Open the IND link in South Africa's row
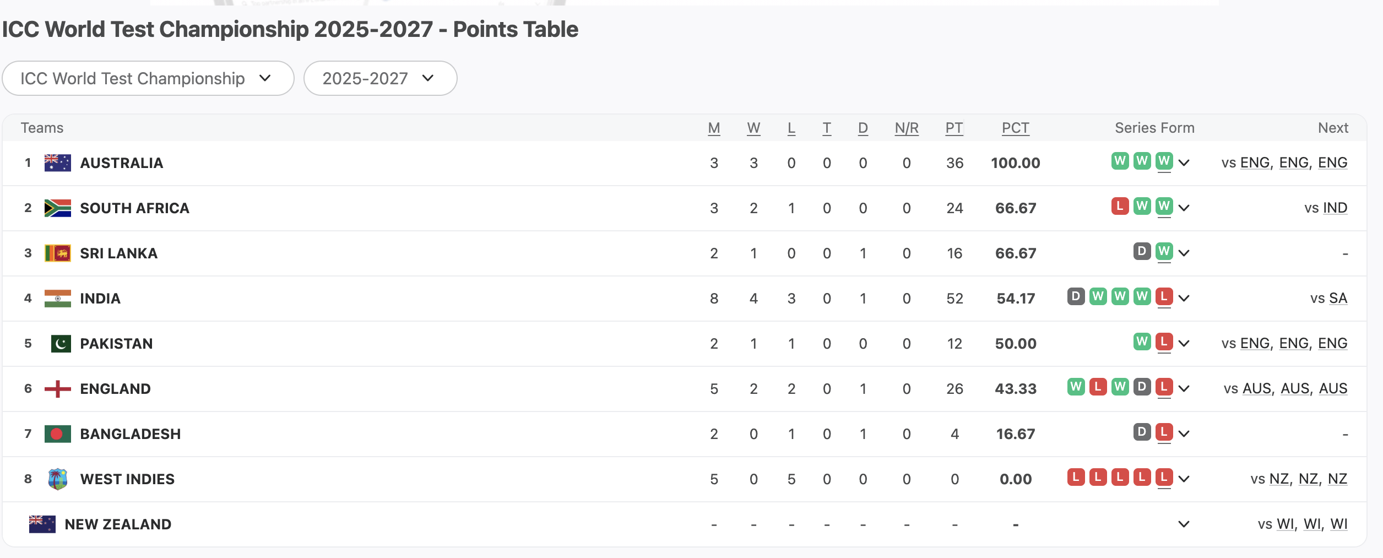Screen dimensions: 1383x558 coord(1335,208)
